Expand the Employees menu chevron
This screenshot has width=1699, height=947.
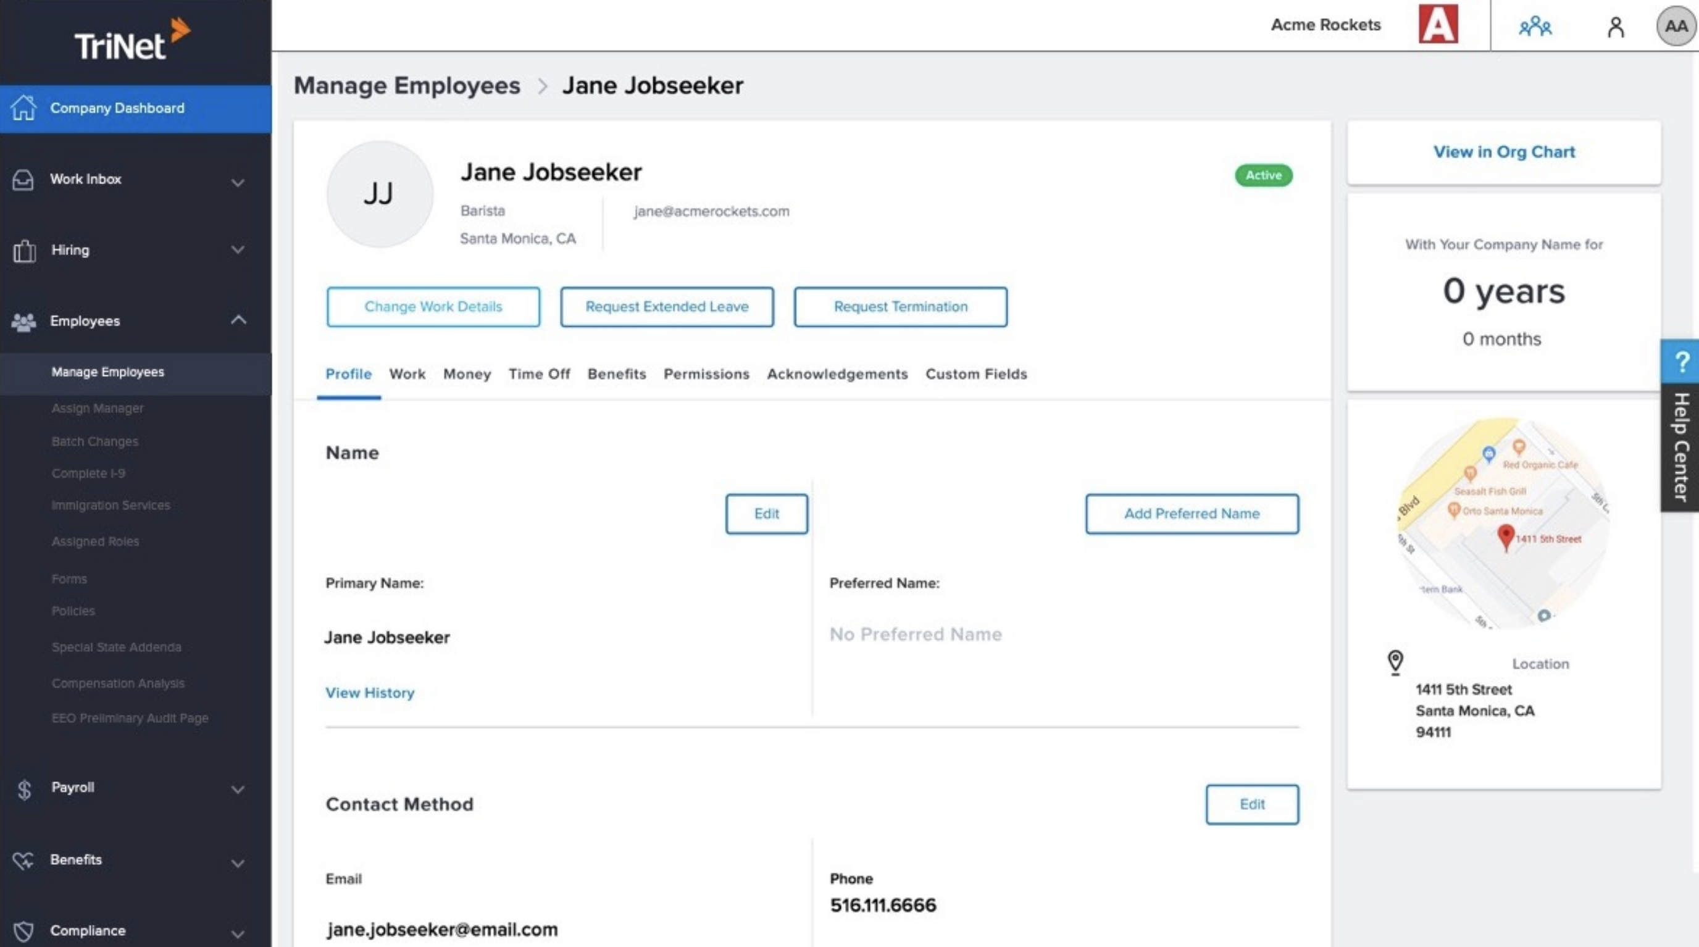pyautogui.click(x=238, y=319)
